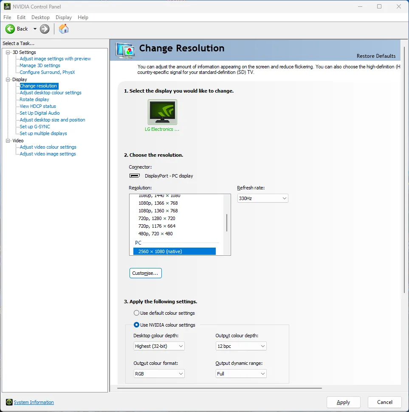Click the Home icon in toolbar
409x412 pixels.
pos(63,29)
